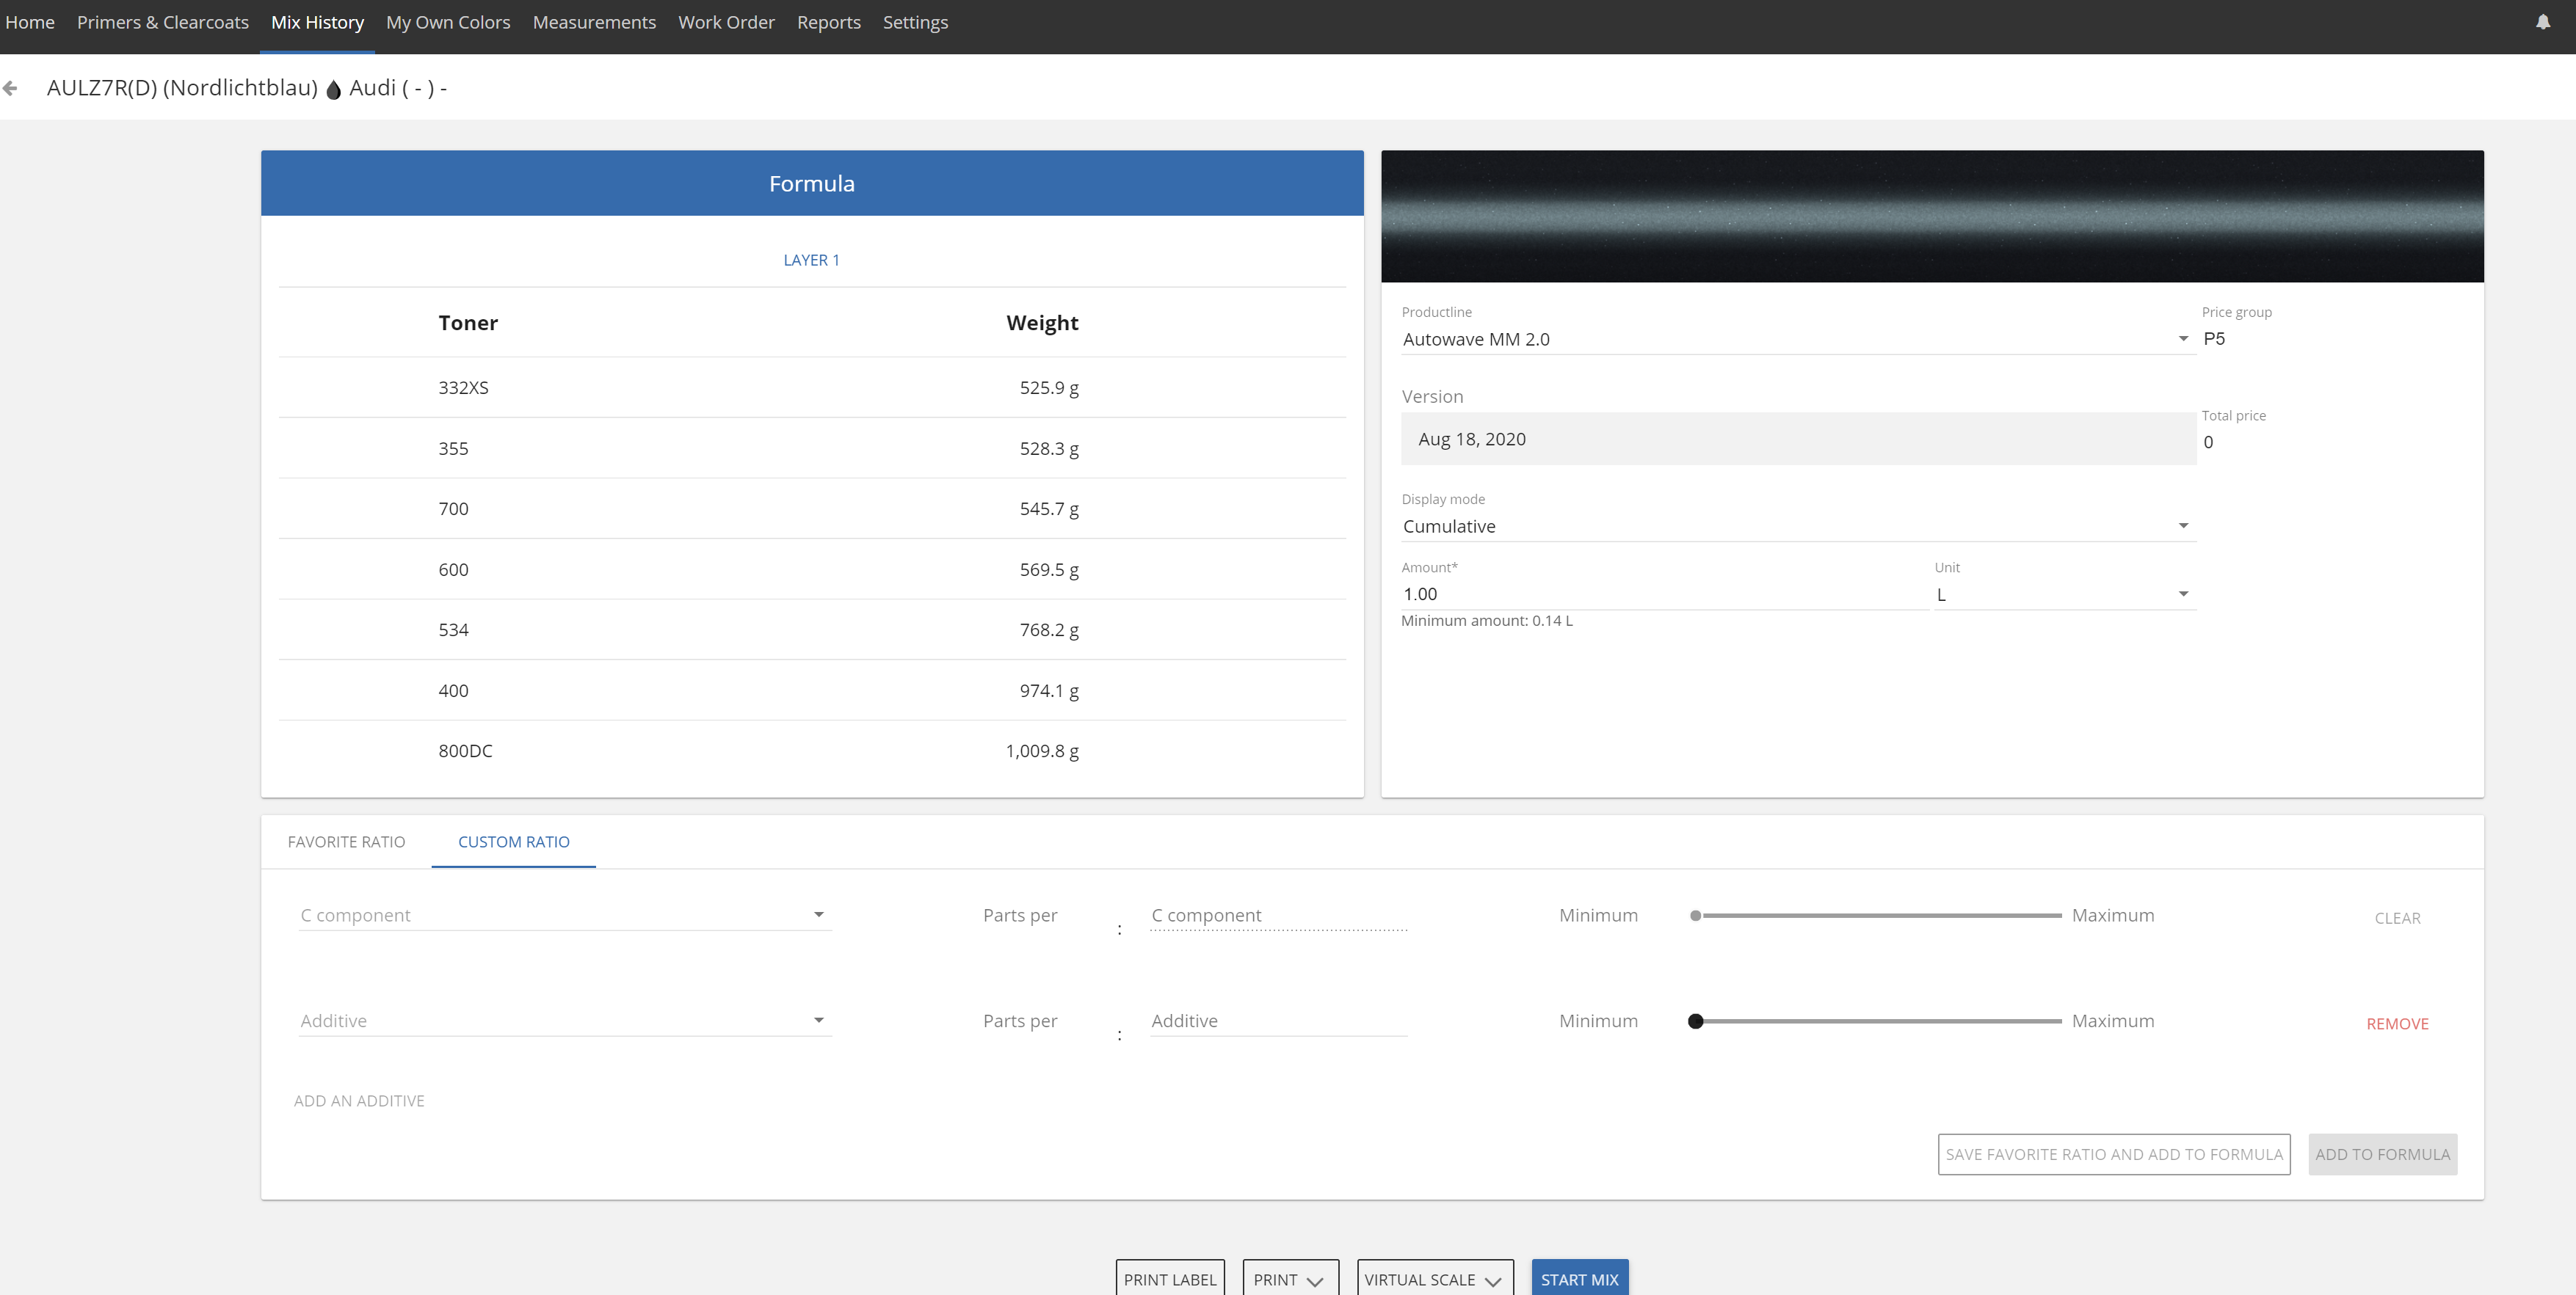Click the weight value 768.2 g

(1049, 630)
